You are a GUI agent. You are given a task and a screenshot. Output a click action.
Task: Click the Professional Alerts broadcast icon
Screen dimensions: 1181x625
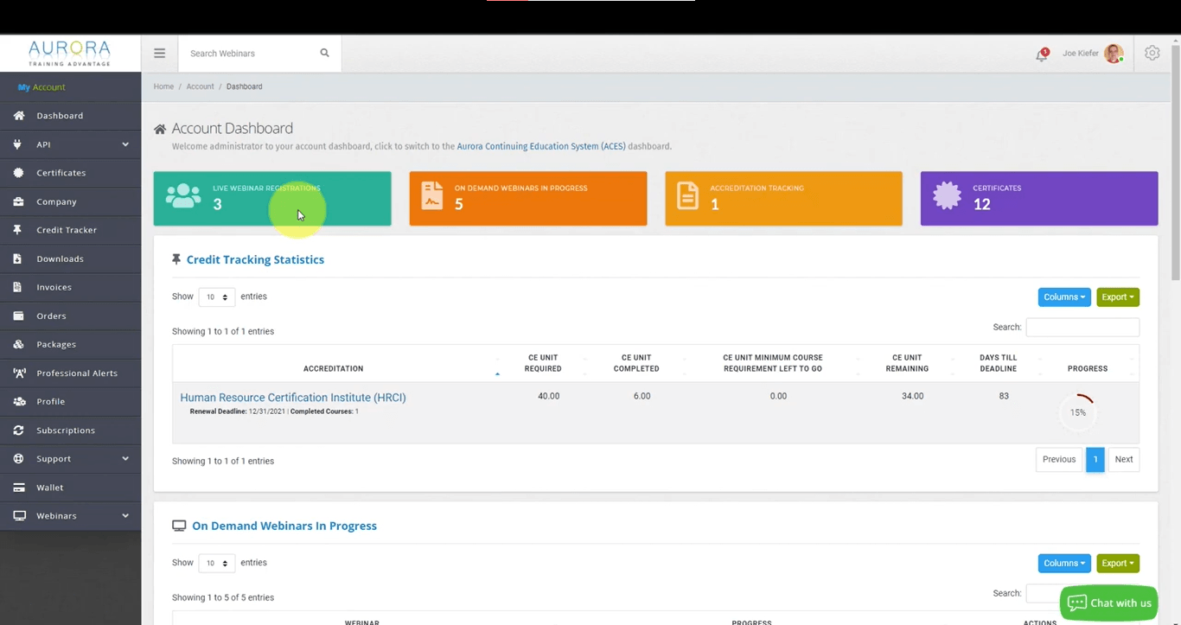(x=19, y=373)
